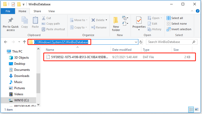Collapse the ribbon with chevron
Viewport: 202px width, 114px height.
192,11
